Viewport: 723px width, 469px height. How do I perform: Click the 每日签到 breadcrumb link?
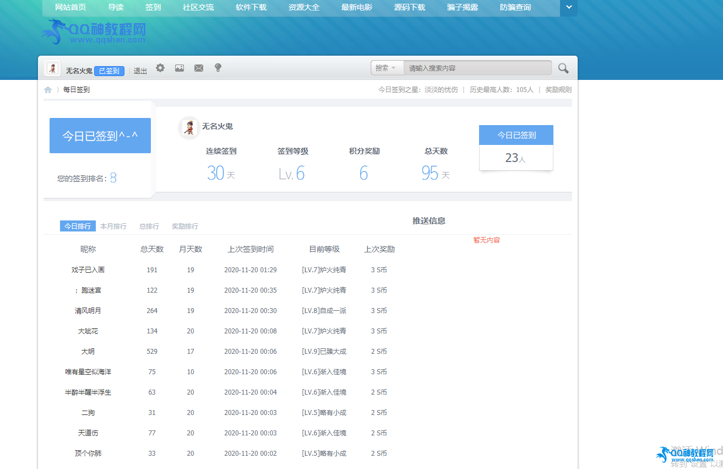coord(77,90)
